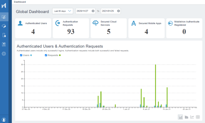This screenshot has height=123, width=205.
Task: Click the user profile icon at the sidebar bottom
Action: click(x=4, y=120)
